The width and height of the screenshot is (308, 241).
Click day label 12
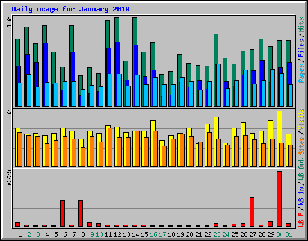pyautogui.click(x=117, y=234)
